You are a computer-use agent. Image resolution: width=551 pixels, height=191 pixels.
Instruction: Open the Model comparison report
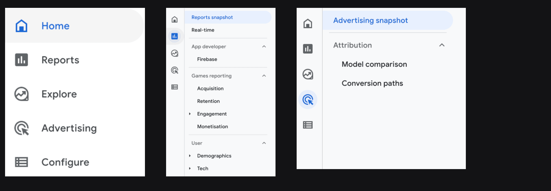[374, 64]
